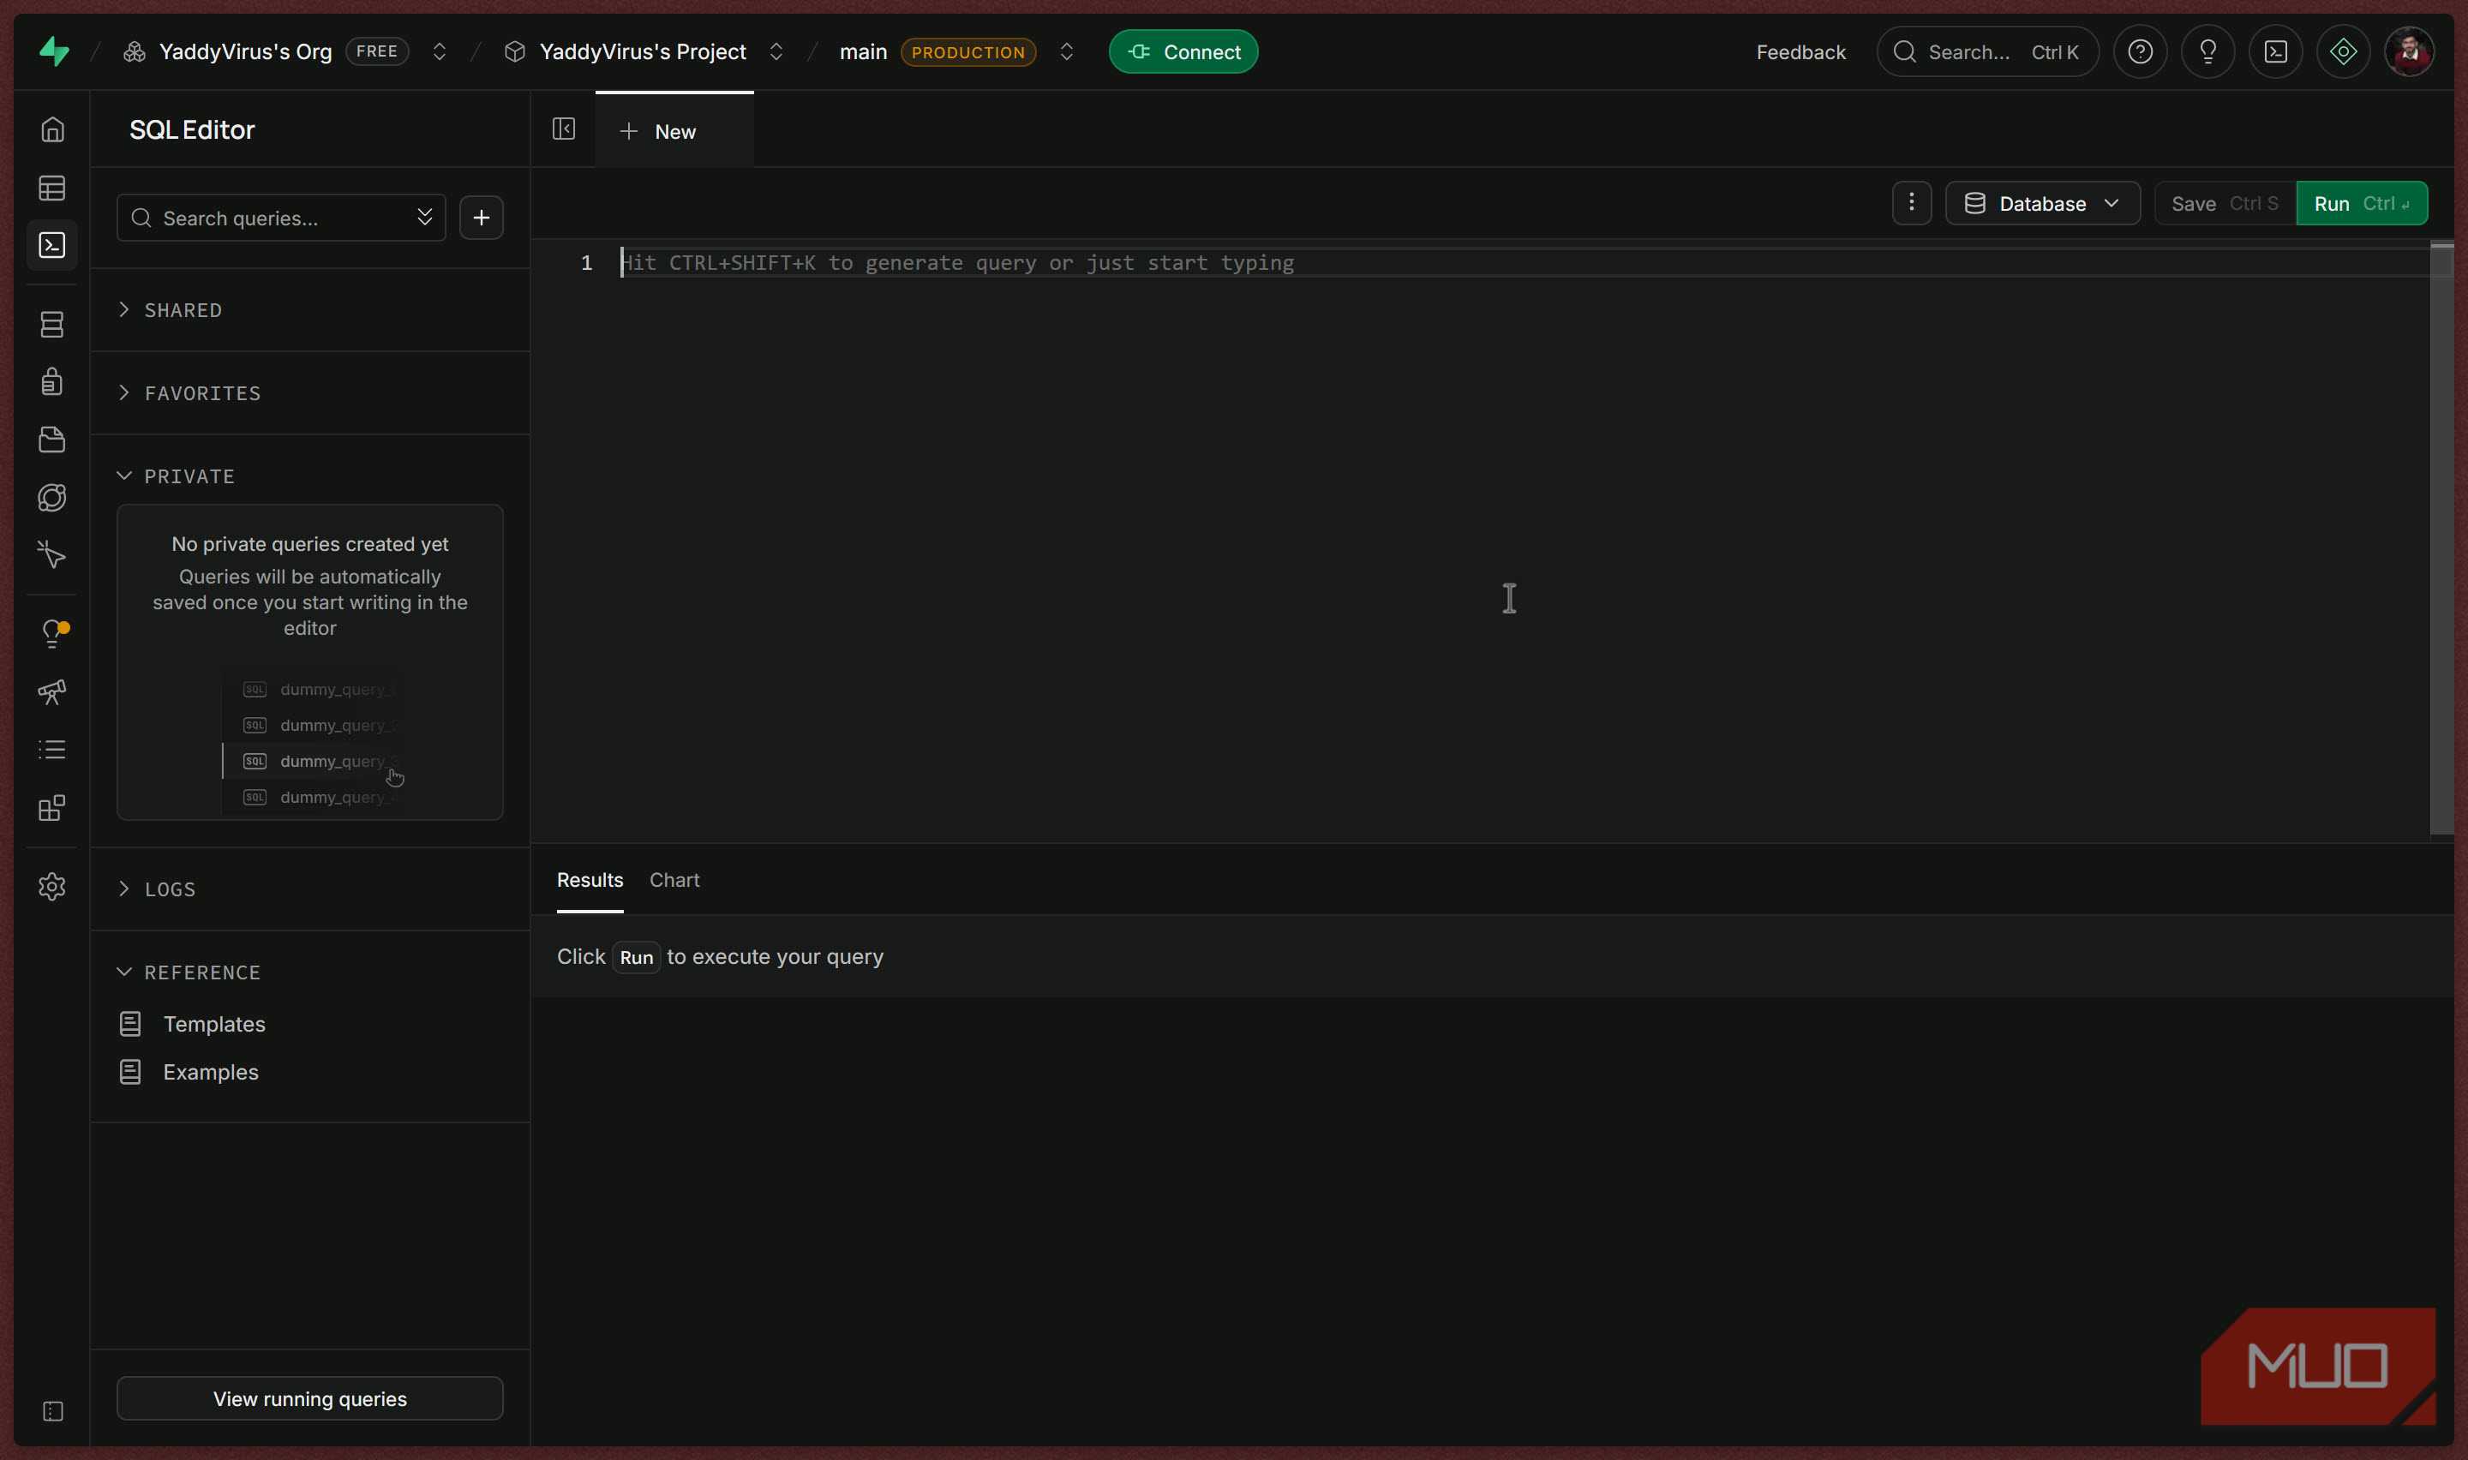Open organization switcher next to FREE badge
2468x1460 pixels.
(440, 51)
